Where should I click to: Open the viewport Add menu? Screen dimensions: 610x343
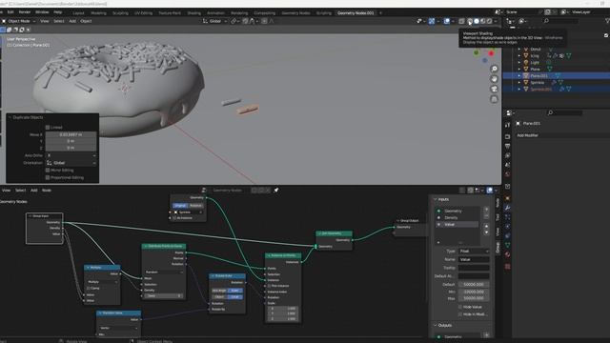point(72,21)
